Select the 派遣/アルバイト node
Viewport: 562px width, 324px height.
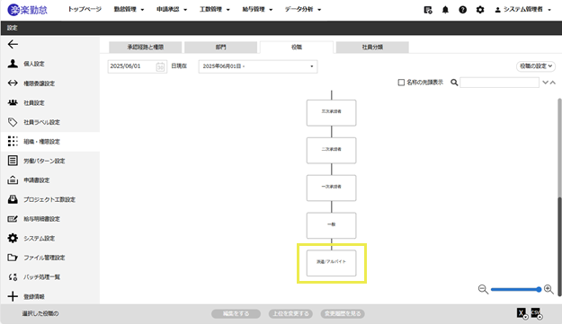point(331,263)
